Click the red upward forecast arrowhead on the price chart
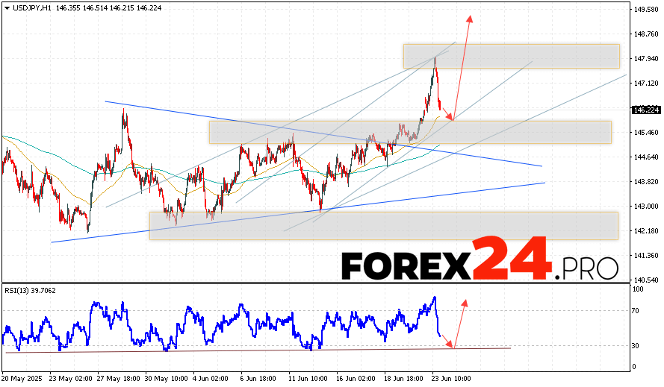Viewport: 664px width, 387px height. pos(470,19)
